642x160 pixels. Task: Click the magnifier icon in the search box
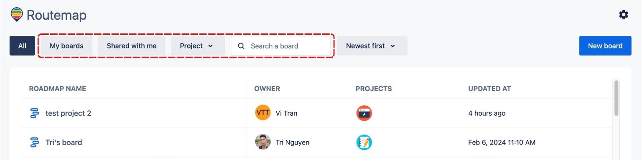coord(241,46)
